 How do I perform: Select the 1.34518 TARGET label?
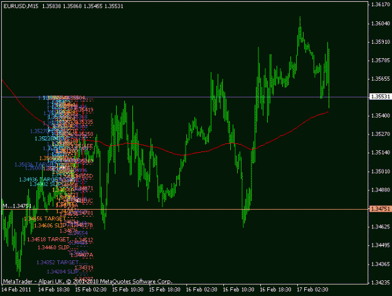pos(48,240)
